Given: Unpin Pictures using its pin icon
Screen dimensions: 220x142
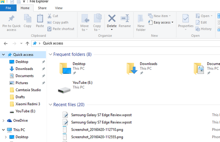Looking at the screenshot, I should [44, 83].
